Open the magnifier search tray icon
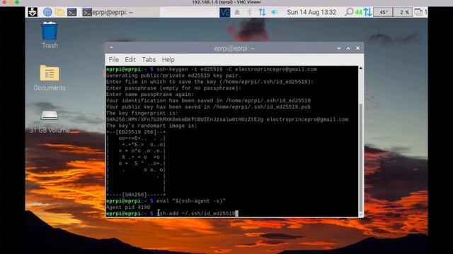Viewport: 453px width, 254px height. click(x=349, y=12)
